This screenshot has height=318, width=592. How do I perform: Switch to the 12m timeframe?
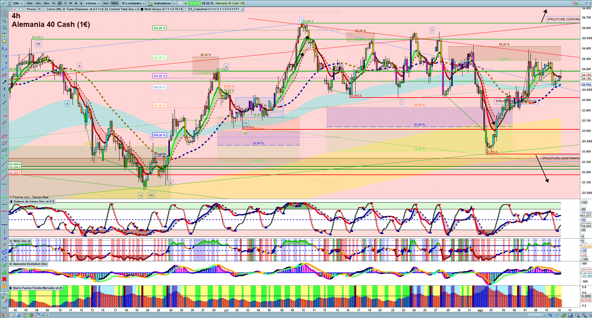point(38,3)
